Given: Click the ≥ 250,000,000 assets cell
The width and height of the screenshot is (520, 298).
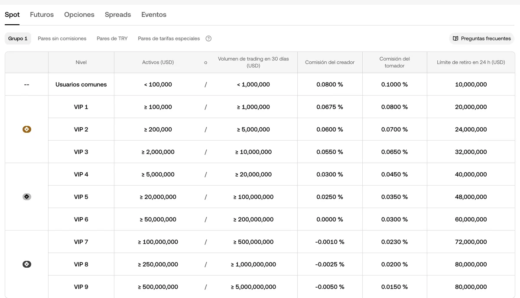Looking at the screenshot, I should click(x=158, y=264).
